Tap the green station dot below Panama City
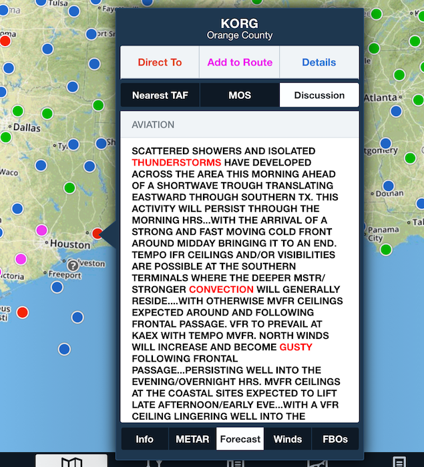Image resolution: width=424 pixels, height=467 pixels. [386, 250]
